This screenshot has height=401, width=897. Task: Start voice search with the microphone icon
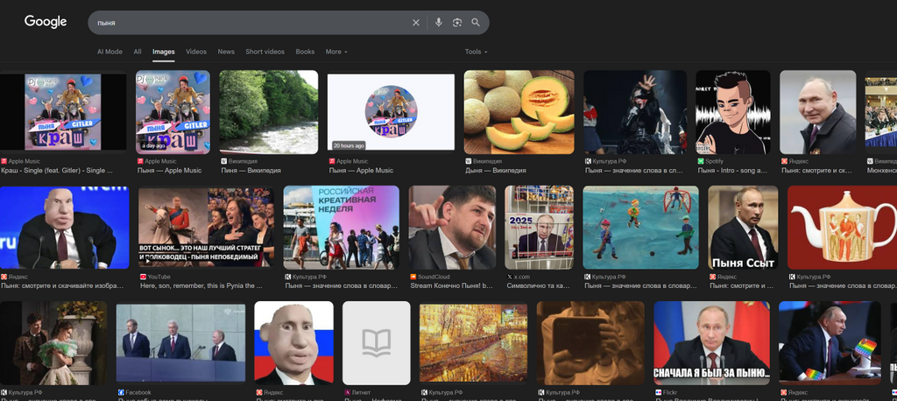tap(439, 22)
